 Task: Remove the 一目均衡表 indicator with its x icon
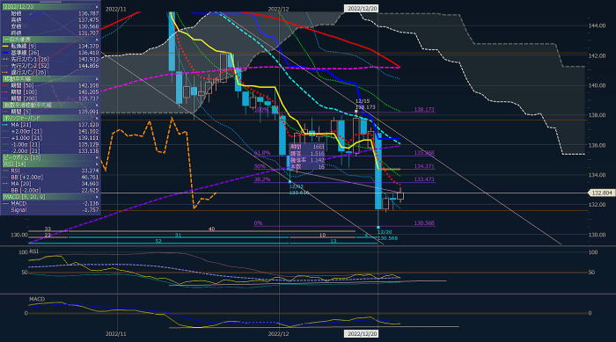(x=97, y=40)
